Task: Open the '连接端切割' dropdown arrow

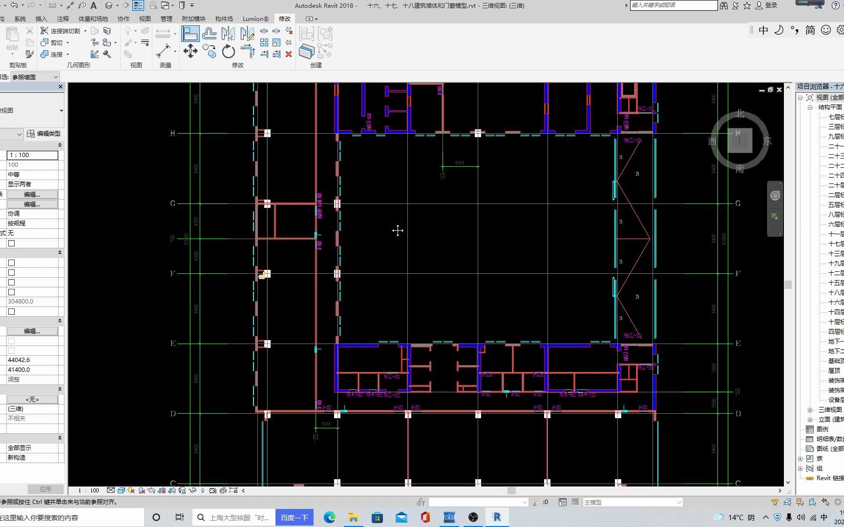Action: [85, 31]
